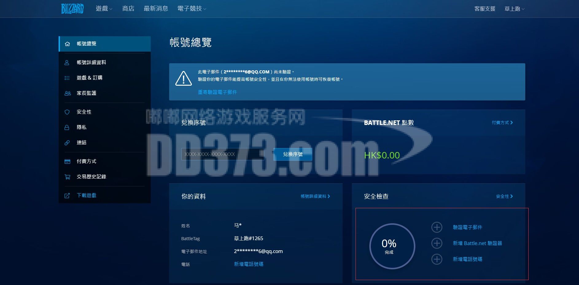Click the Blizzard logo
579x285 pixels.
(72, 9)
